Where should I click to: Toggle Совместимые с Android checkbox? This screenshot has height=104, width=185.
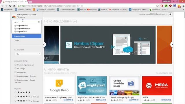tap(15, 76)
